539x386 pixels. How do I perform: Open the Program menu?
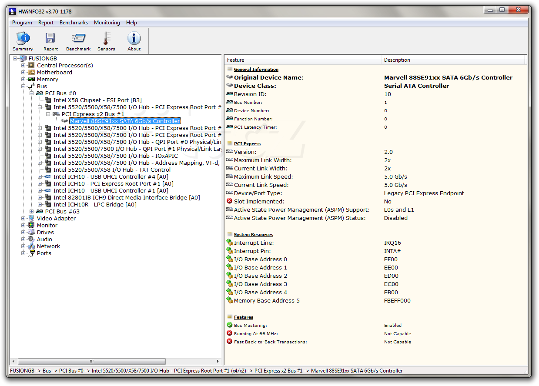[22, 23]
